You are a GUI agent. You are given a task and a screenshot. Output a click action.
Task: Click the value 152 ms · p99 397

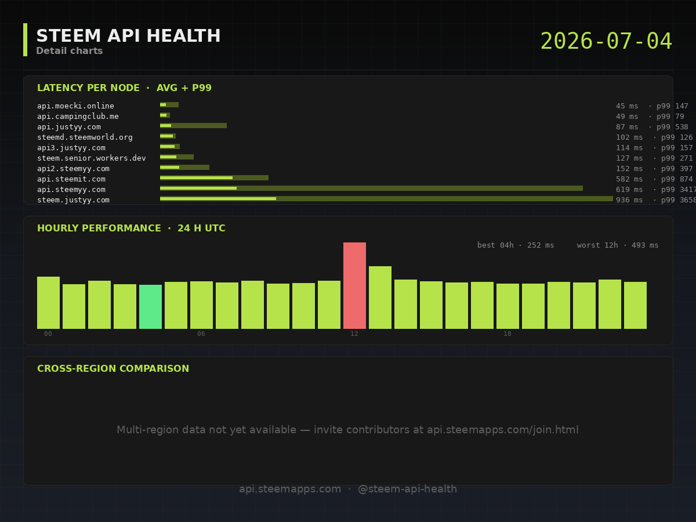pyautogui.click(x=654, y=169)
